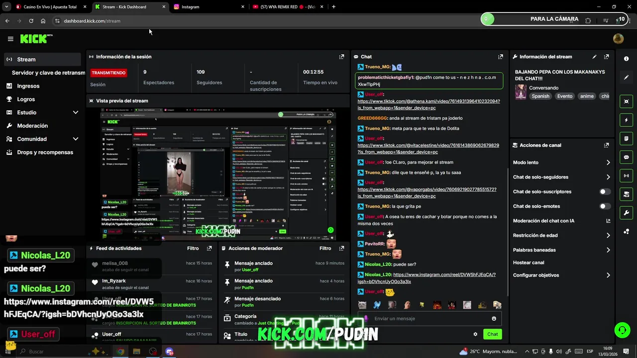Image resolution: width=637 pixels, height=358 pixels.
Task: Click the green Chat send button
Action: click(x=492, y=334)
